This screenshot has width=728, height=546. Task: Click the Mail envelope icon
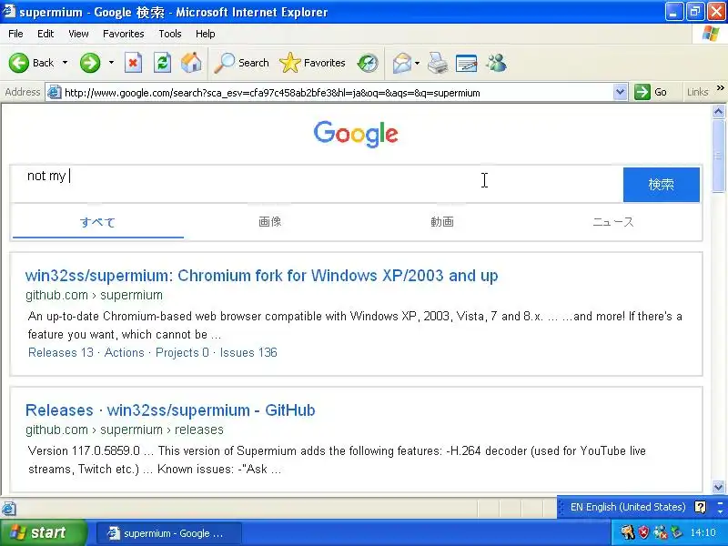click(402, 63)
